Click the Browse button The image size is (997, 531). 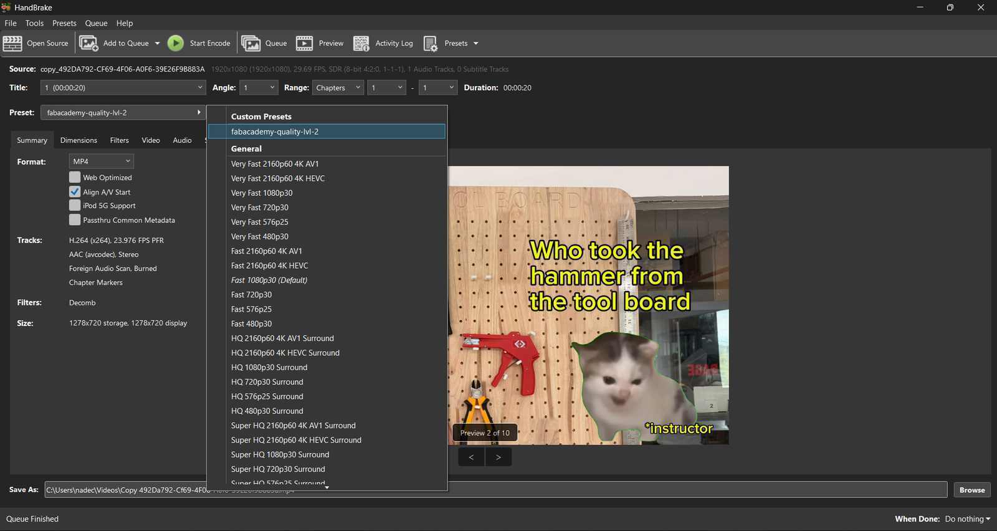(x=972, y=490)
